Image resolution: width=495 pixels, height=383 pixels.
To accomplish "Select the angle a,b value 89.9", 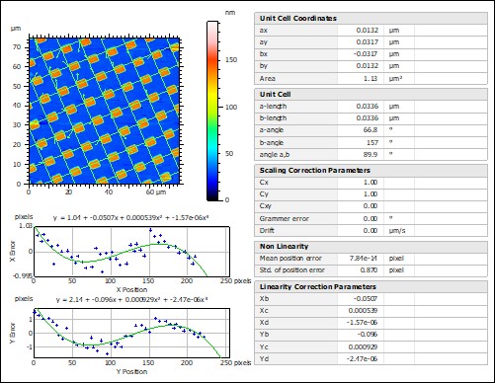I will 361,154.
